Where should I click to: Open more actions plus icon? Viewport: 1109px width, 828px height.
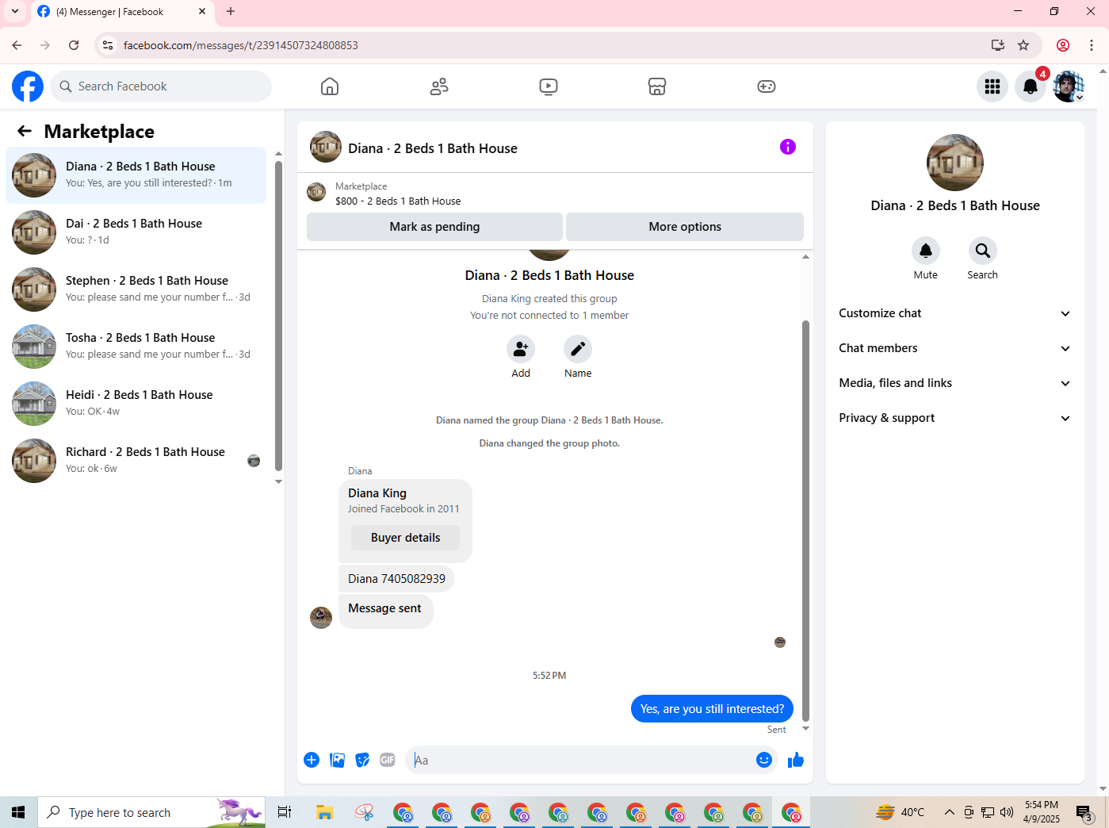tap(312, 760)
